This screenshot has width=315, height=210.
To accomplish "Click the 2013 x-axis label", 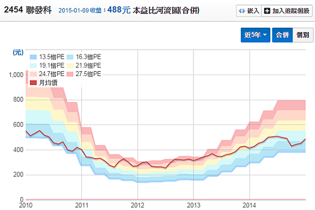I will tap(194, 205).
